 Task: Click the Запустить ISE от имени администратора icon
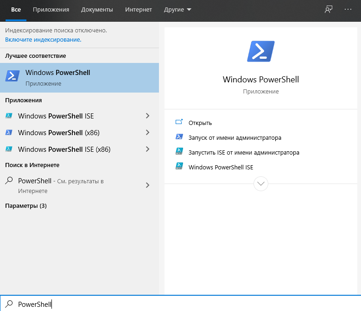coord(179,151)
